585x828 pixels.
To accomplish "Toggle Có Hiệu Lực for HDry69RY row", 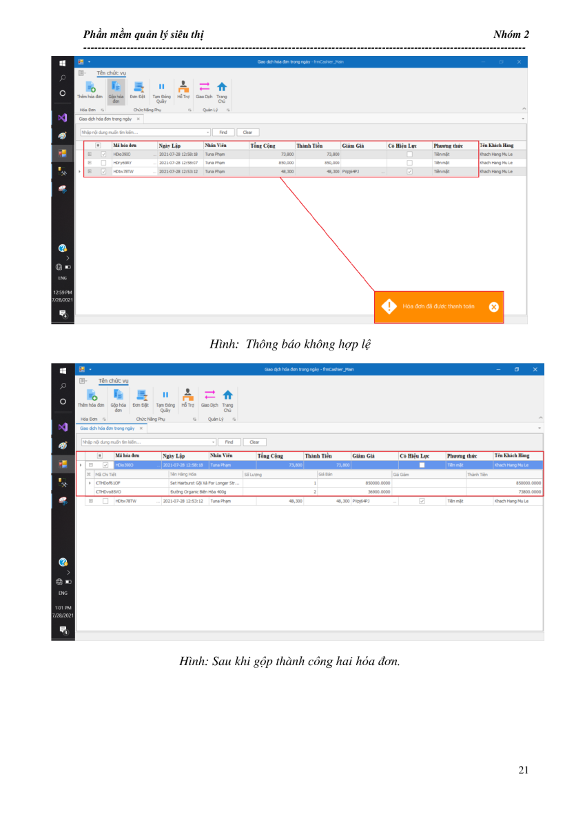I will [409, 163].
